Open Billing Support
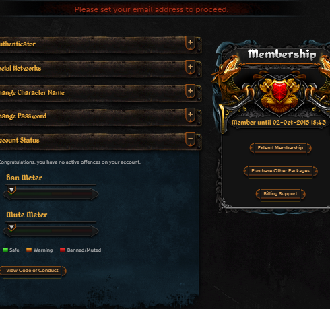 280,194
